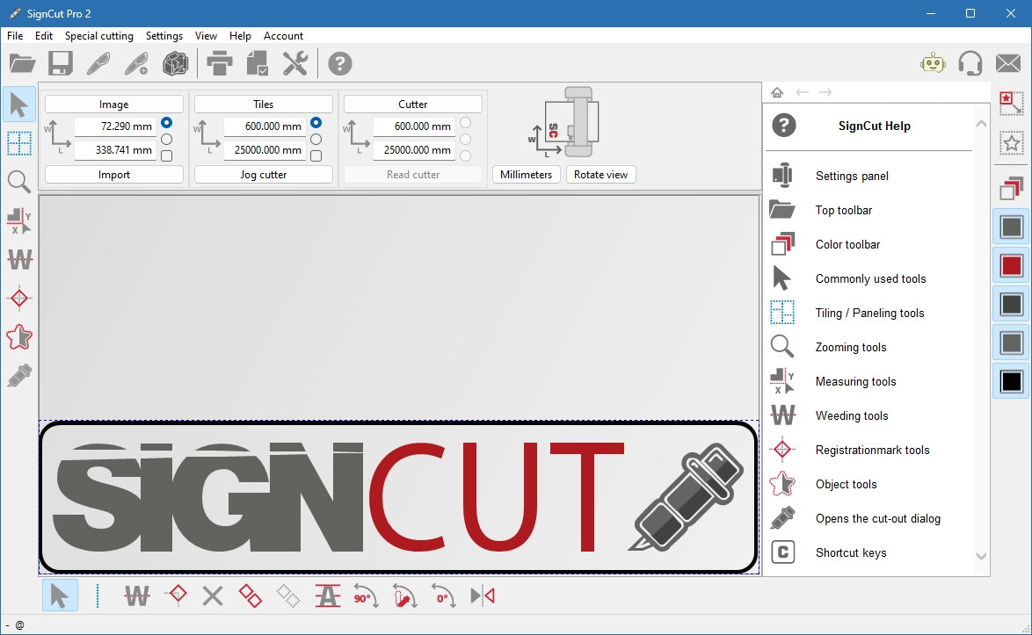The image size is (1032, 635).
Task: Click the overlapping squares color toolbar icon
Action: (1012, 189)
